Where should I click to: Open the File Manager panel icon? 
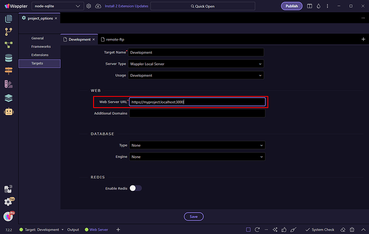[x=9, y=19]
